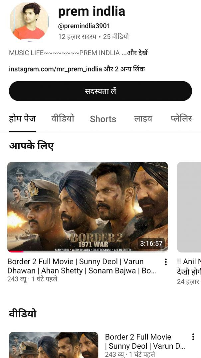Image resolution: width=201 pixels, height=358 pixels.
Task: Open three-dot menu in वीडियो list item
Action: coord(193,337)
